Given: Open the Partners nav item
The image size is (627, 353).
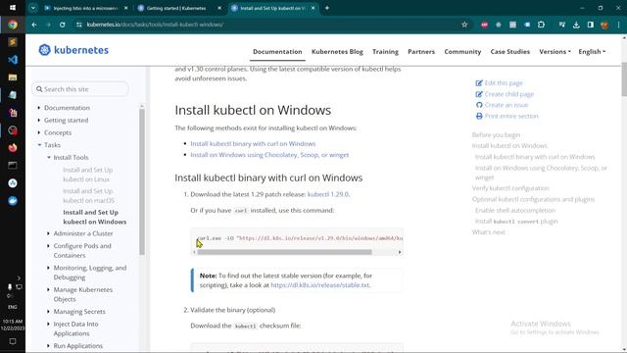Looking at the screenshot, I should tap(421, 52).
